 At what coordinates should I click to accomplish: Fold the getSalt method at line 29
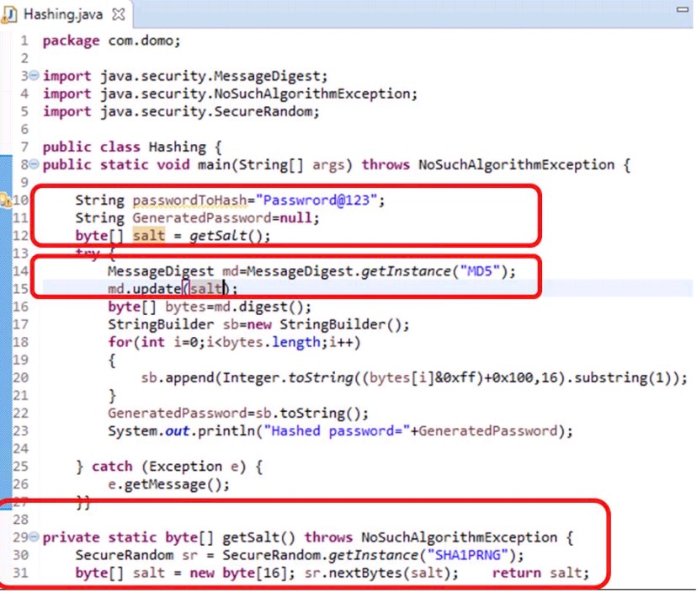[x=34, y=537]
